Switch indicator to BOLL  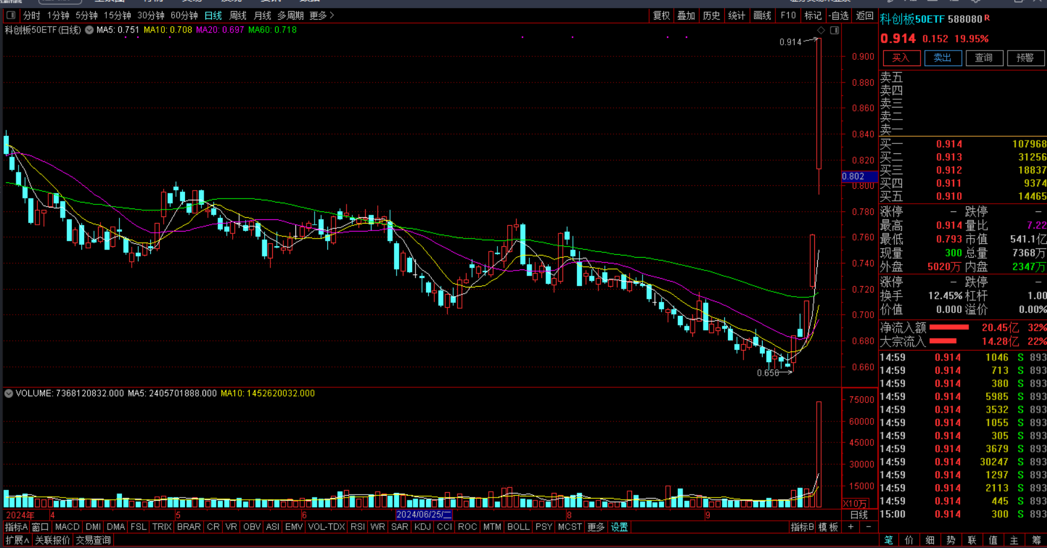[518, 527]
